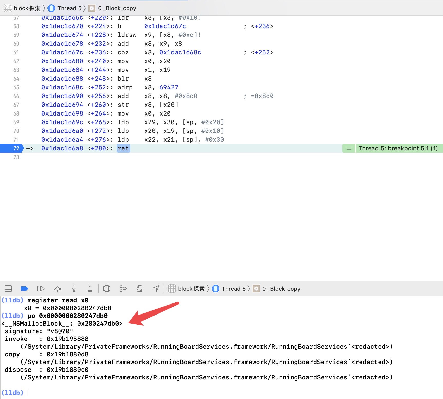Open 'block 探索' in top jump bar

(x=22, y=8)
